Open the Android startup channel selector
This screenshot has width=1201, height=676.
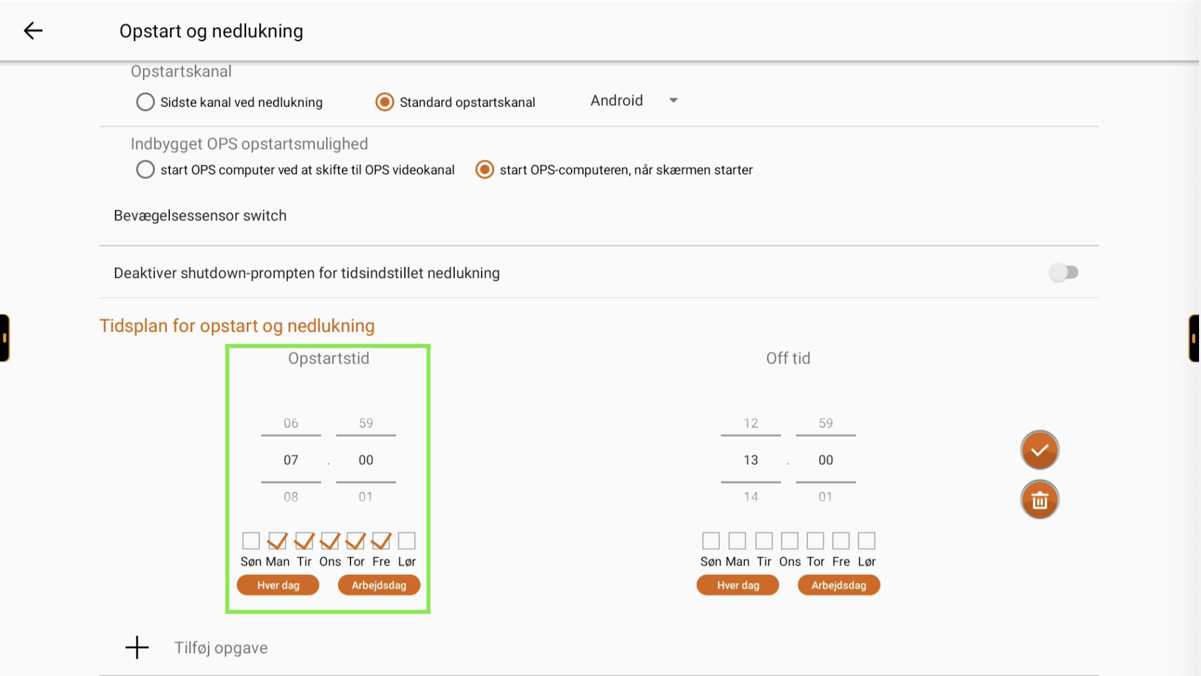point(634,100)
